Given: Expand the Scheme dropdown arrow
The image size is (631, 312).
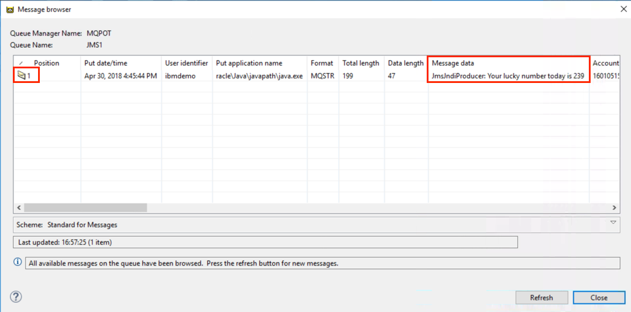Looking at the screenshot, I should [613, 222].
